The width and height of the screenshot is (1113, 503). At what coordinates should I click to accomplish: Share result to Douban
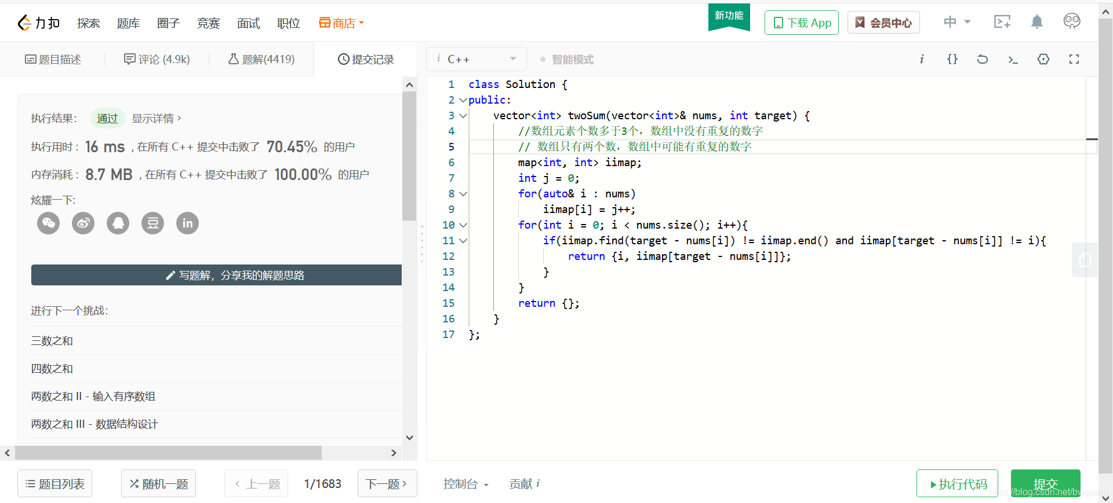pyautogui.click(x=153, y=223)
